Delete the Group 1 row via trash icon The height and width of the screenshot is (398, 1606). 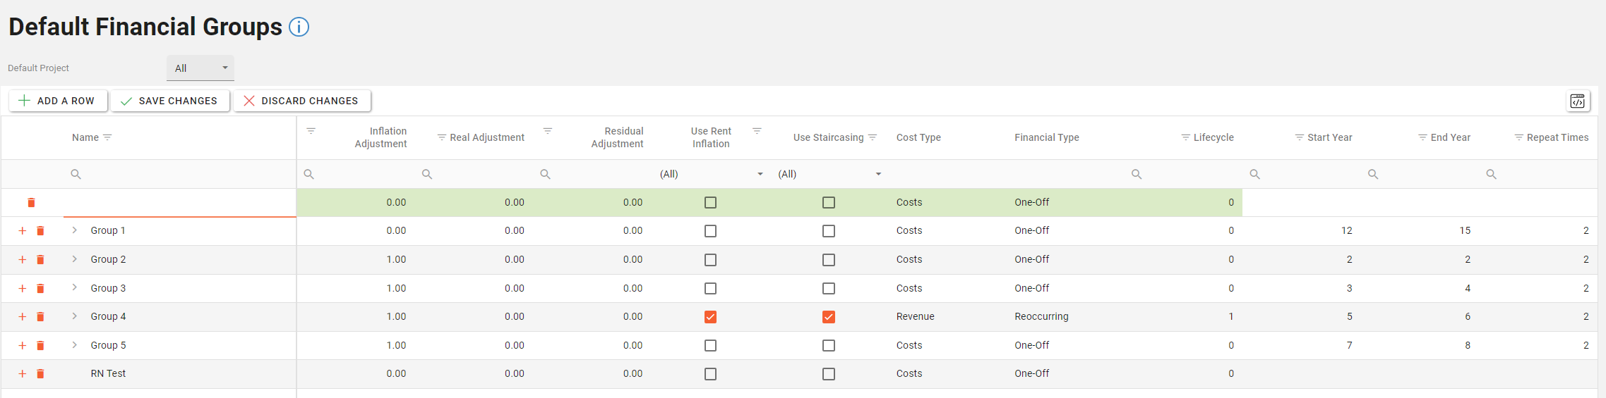[x=40, y=231]
